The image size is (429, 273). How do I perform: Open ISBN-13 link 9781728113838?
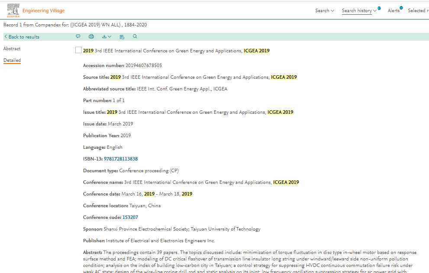point(121,159)
